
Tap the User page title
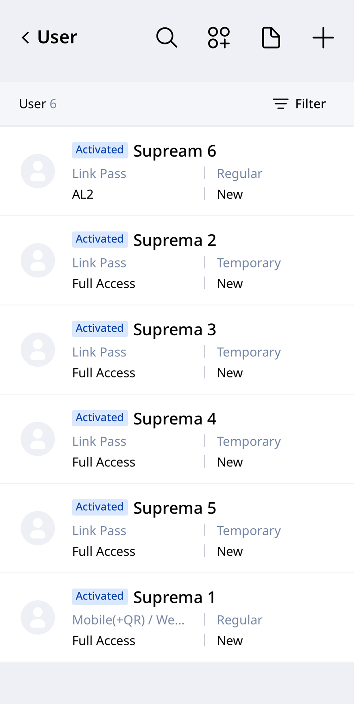tap(57, 37)
